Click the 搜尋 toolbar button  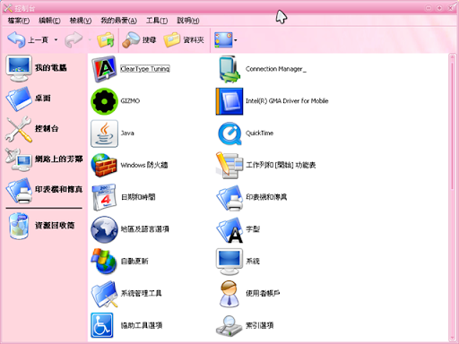[139, 39]
